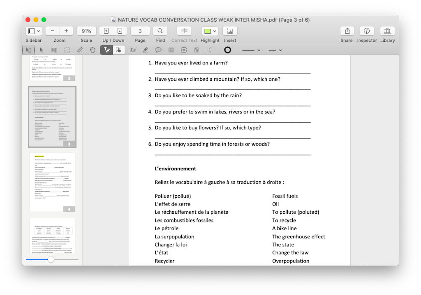Activate the highlighter marker tool
The image size is (421, 295).
click(x=146, y=50)
